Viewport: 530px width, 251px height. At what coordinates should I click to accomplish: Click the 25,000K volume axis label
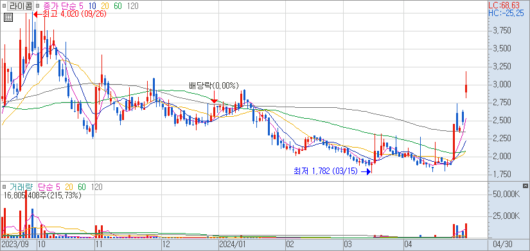(x=506, y=216)
